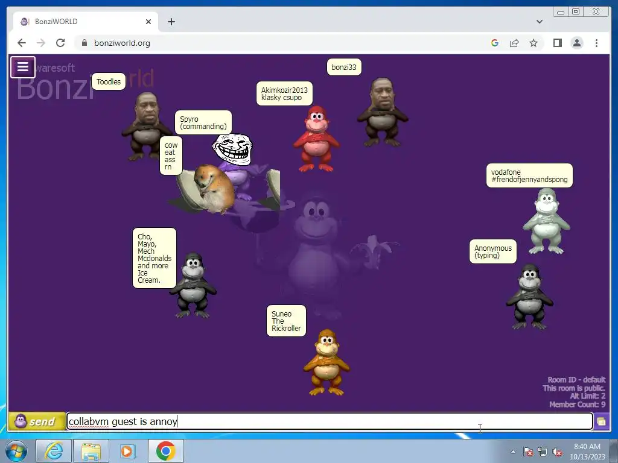This screenshot has height=463, width=618.
Task: Click the troll face image
Action: [x=232, y=150]
